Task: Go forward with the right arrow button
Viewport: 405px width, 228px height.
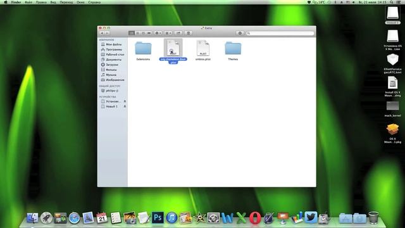Action: pos(107,33)
